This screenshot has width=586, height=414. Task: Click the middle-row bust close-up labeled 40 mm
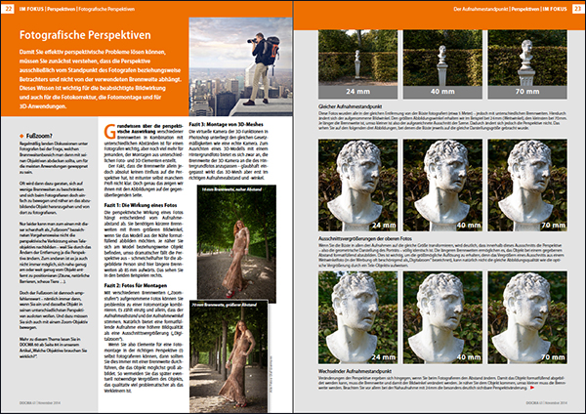tap(442, 185)
